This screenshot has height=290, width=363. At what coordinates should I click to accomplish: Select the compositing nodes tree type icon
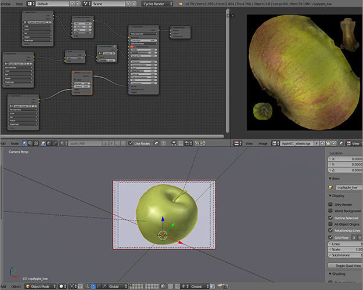pyautogui.click(x=30, y=143)
